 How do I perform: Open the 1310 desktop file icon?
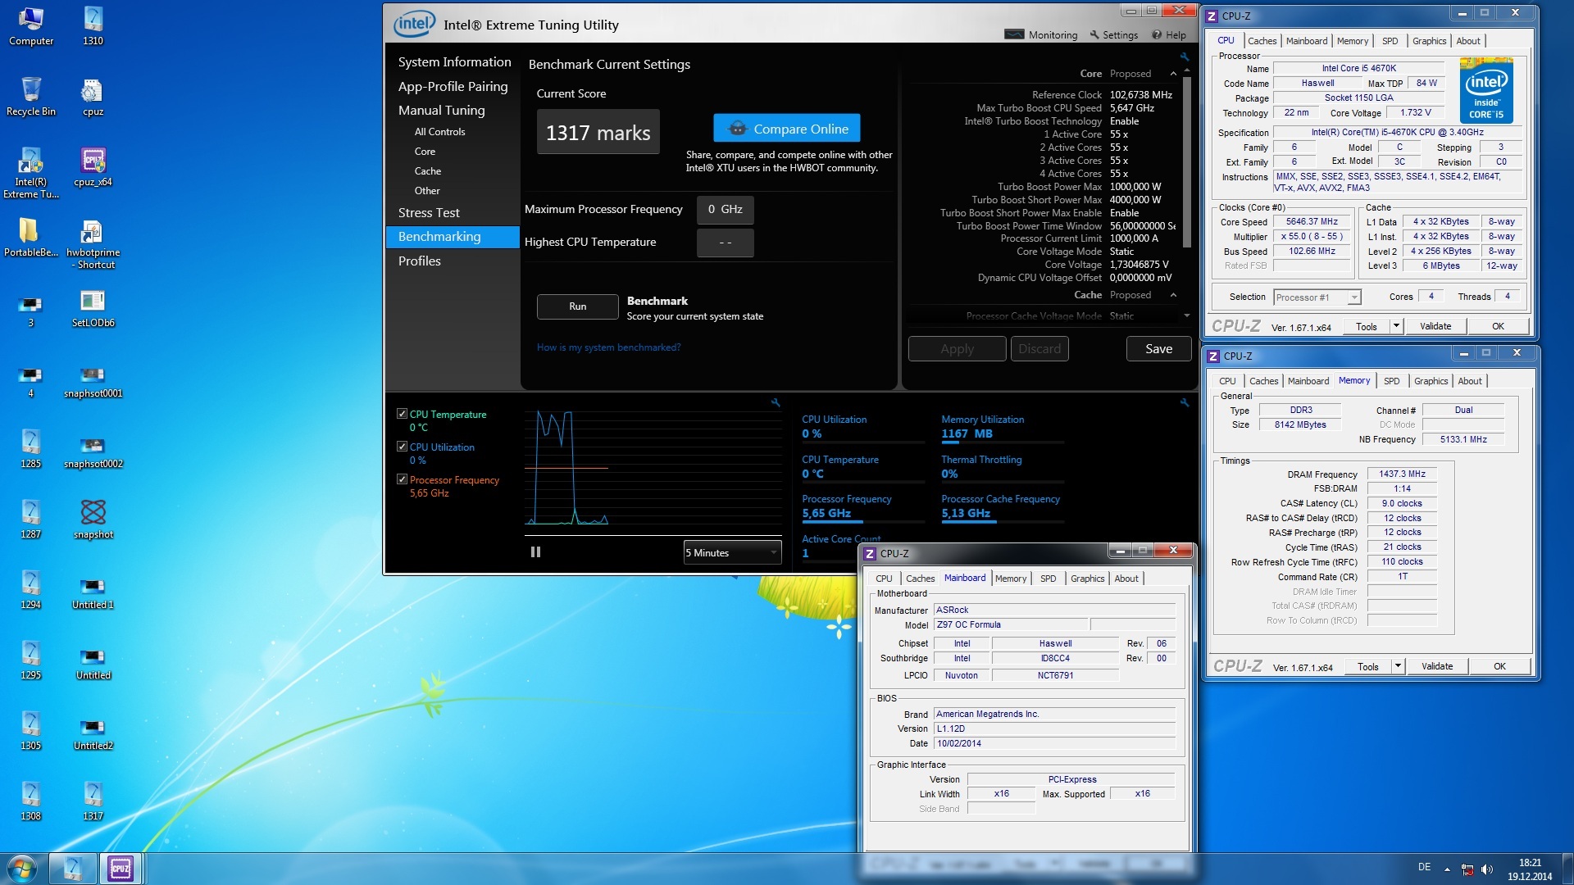(93, 26)
